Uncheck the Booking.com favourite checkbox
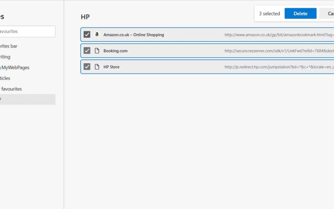 pos(87,51)
